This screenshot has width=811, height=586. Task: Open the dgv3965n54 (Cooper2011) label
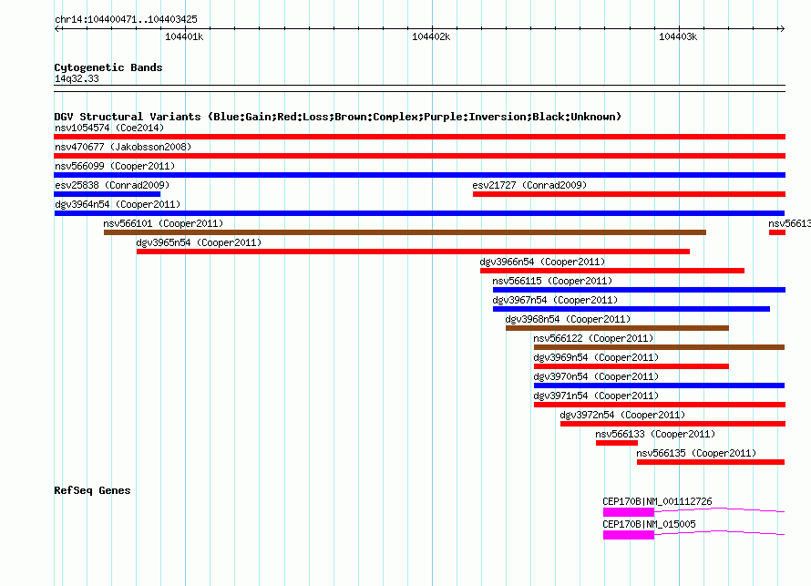[x=200, y=242]
